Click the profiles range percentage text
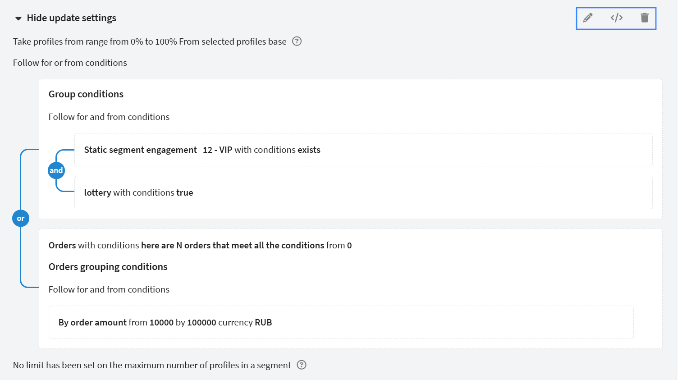 pyautogui.click(x=149, y=41)
